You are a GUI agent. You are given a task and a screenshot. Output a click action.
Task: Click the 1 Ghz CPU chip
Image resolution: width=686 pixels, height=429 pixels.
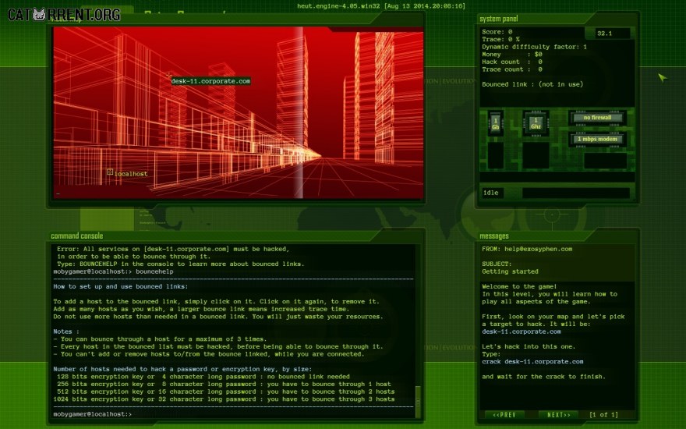pyautogui.click(x=536, y=123)
